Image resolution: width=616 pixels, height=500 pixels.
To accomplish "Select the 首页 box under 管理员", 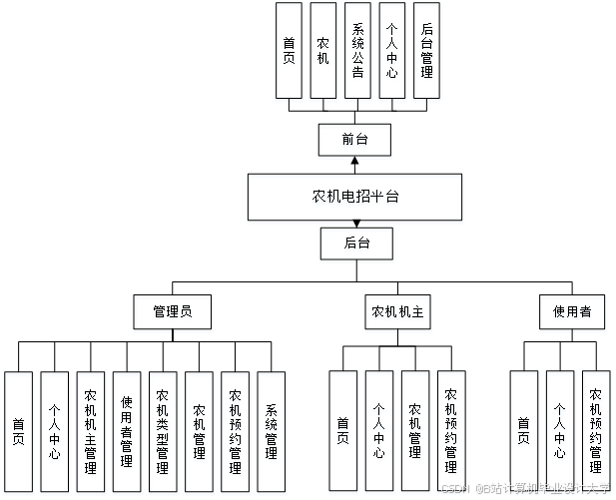I will 18,432.
